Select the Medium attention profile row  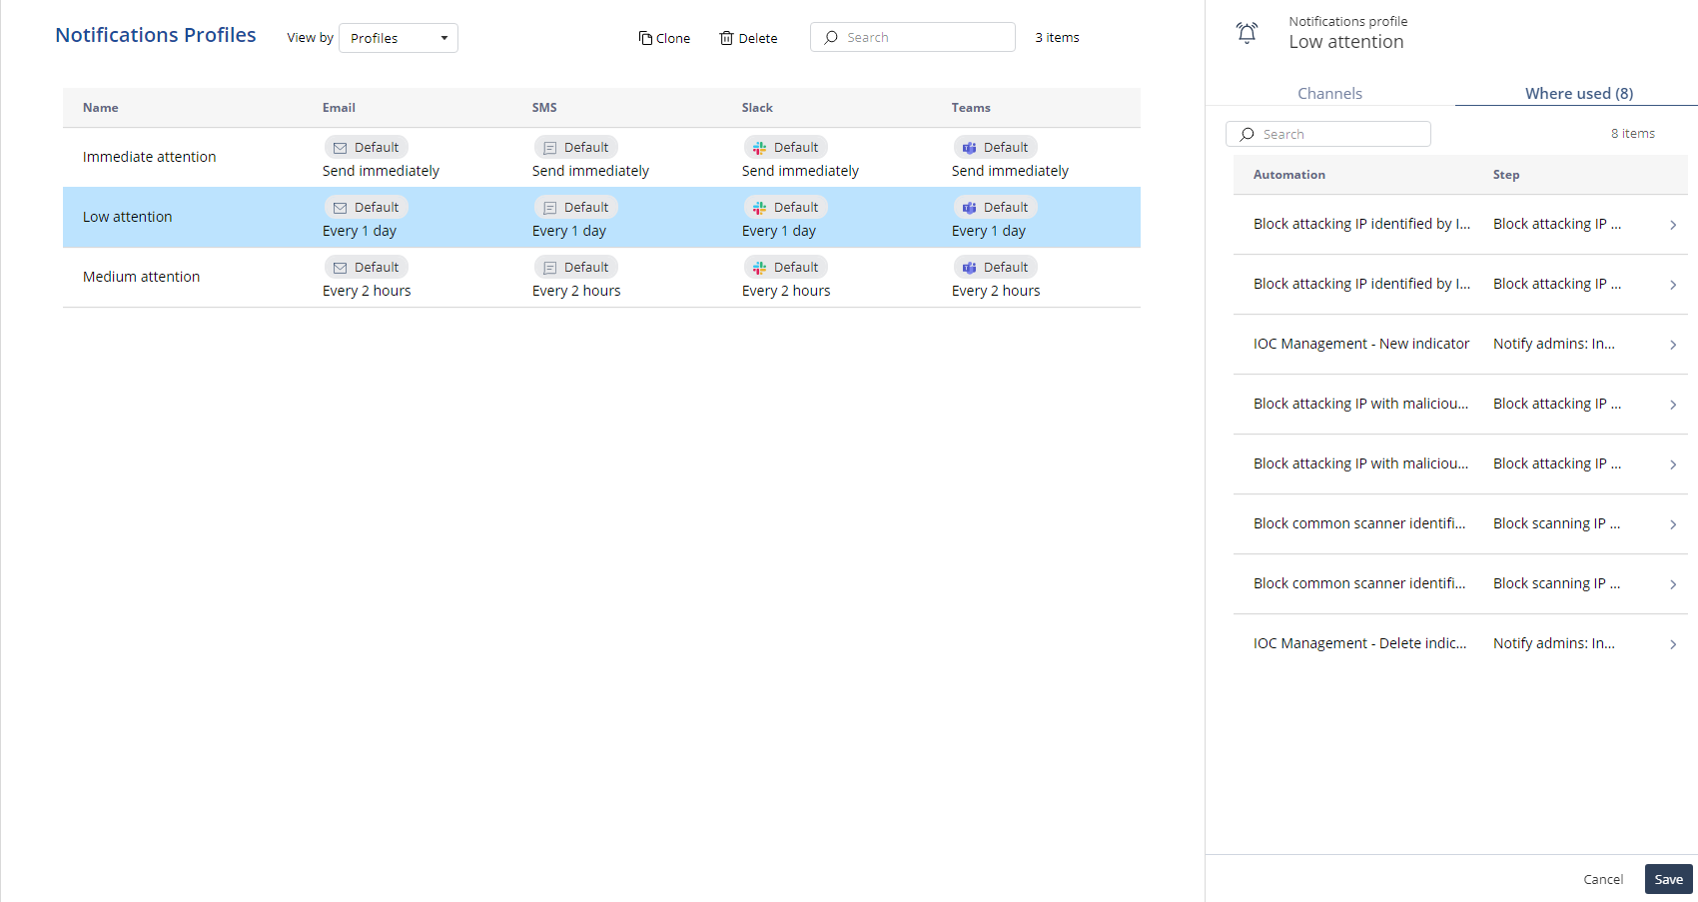[601, 277]
